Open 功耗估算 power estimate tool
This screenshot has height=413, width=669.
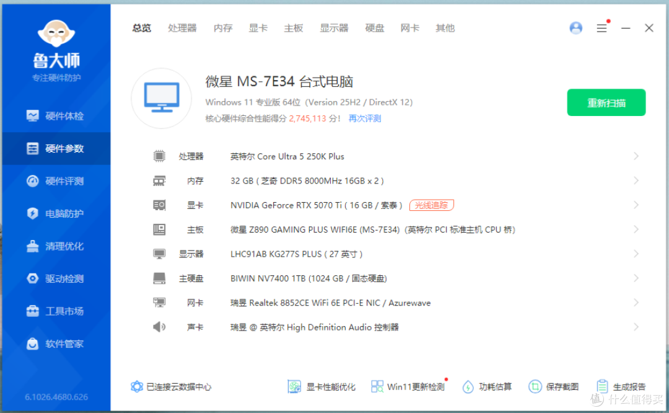tap(487, 386)
